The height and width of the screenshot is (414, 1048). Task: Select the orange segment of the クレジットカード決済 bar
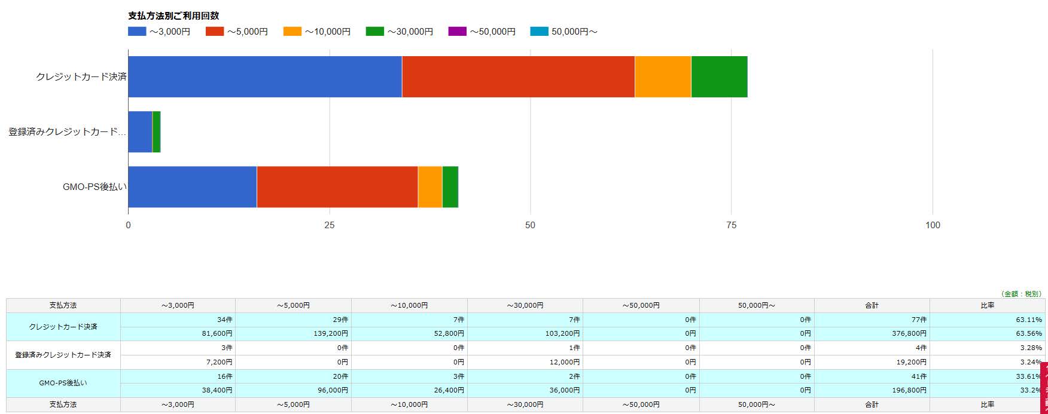click(663, 77)
